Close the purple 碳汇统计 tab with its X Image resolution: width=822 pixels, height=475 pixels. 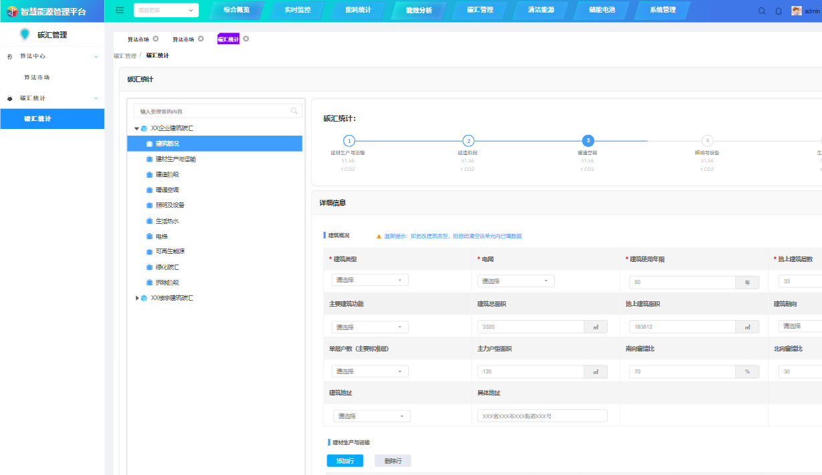[246, 39]
